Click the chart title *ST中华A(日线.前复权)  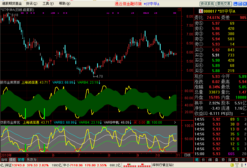[17, 10]
